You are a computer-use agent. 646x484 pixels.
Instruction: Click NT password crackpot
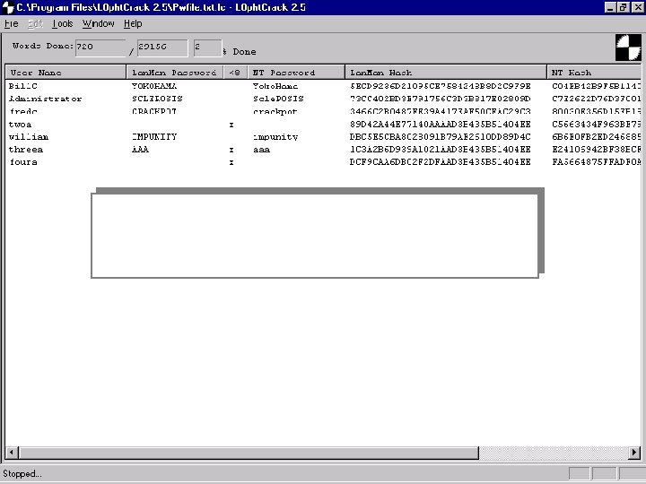[275, 111]
